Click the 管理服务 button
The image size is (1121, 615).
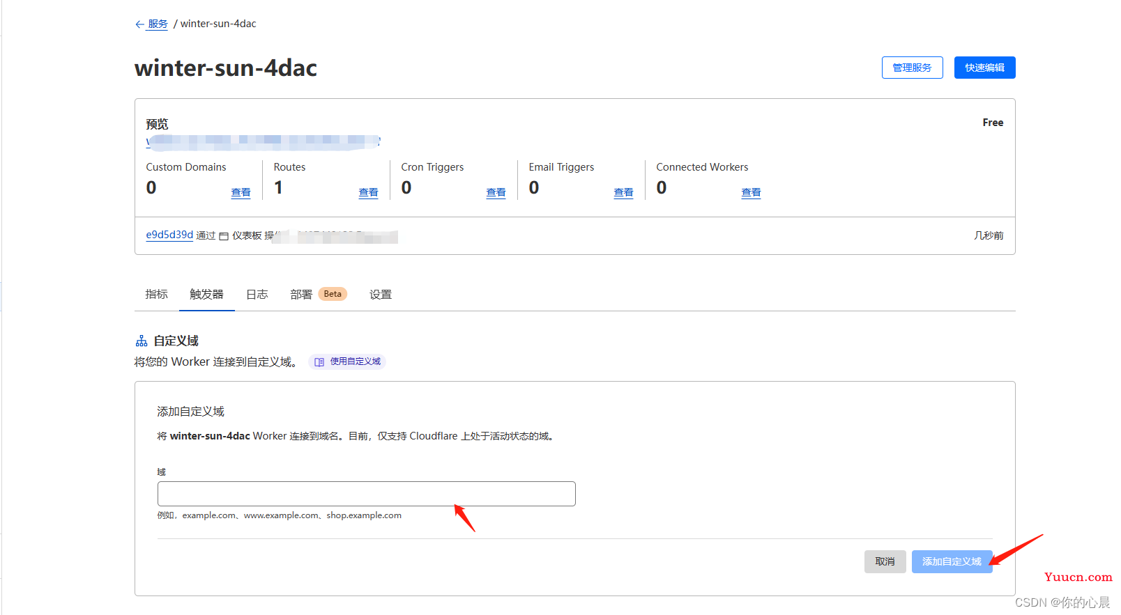point(912,68)
